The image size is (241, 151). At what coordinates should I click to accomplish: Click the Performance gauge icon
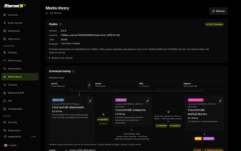pyautogui.click(x=5, y=61)
